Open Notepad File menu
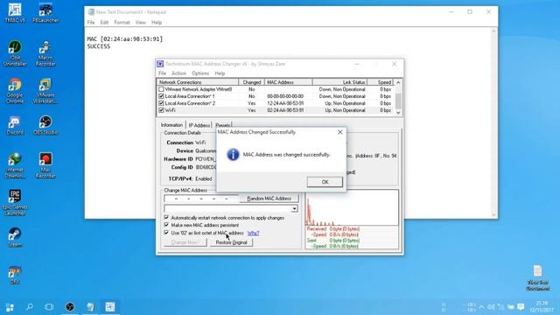The height and width of the screenshot is (315, 560). click(91, 22)
